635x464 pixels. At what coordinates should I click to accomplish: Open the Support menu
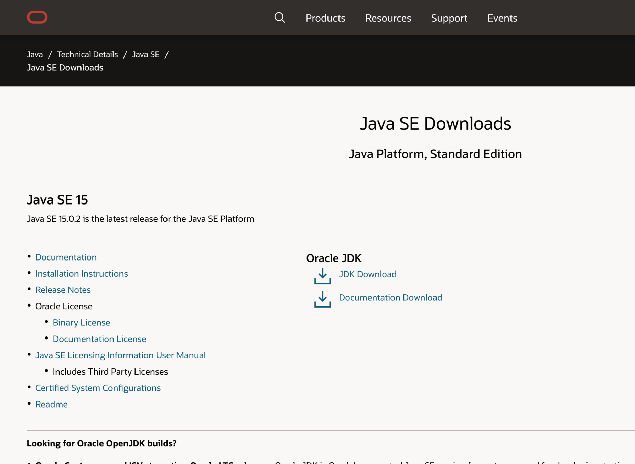tap(449, 18)
